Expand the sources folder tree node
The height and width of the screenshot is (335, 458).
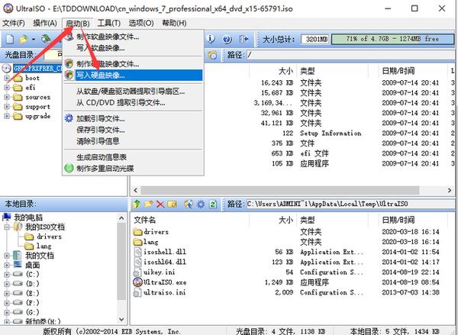point(6,97)
